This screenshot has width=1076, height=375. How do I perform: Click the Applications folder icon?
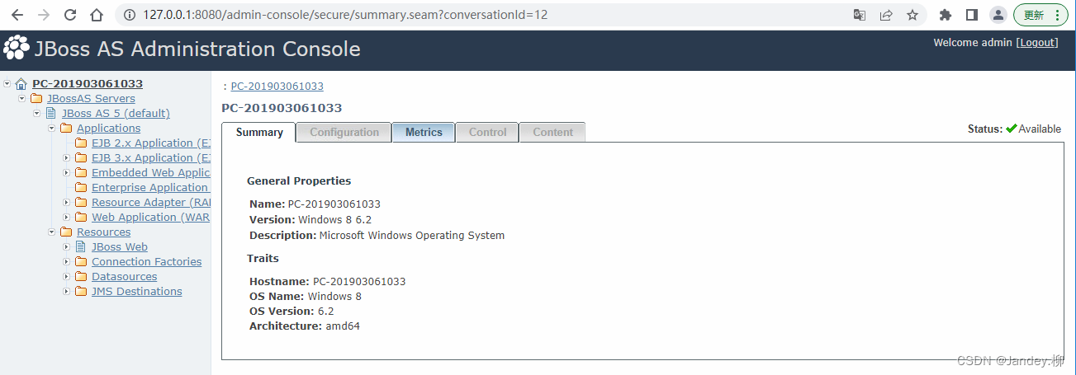click(x=66, y=129)
